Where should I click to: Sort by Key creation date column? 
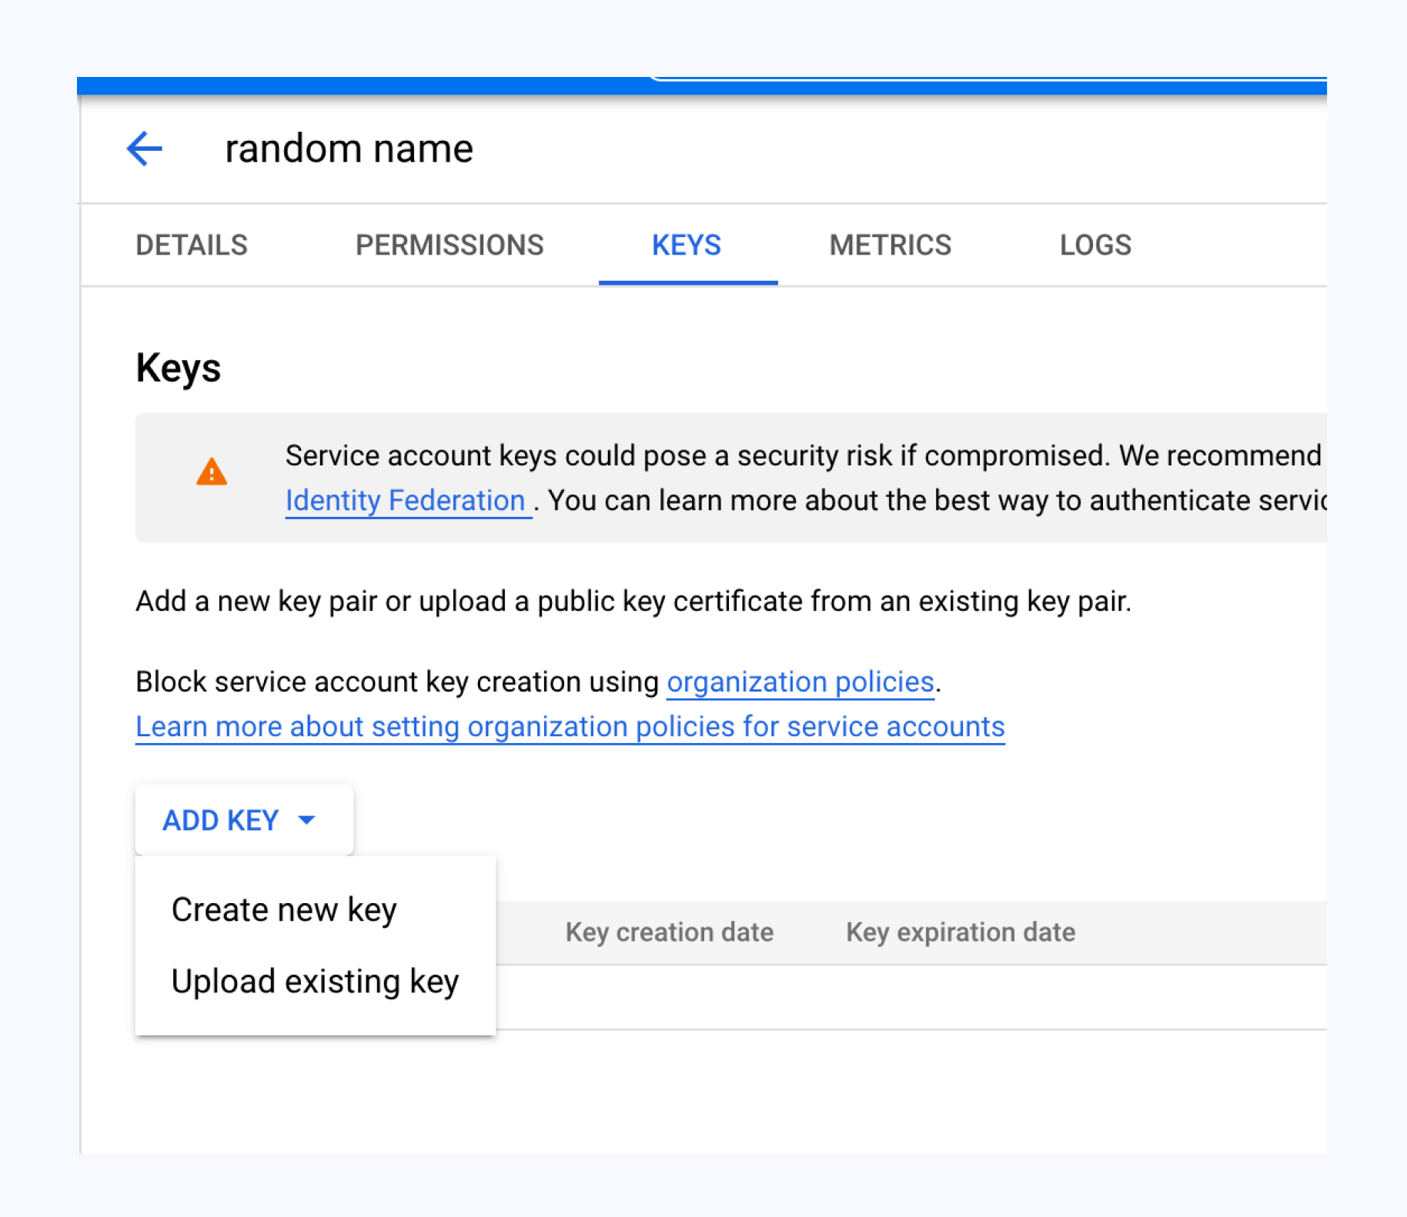pos(669,932)
